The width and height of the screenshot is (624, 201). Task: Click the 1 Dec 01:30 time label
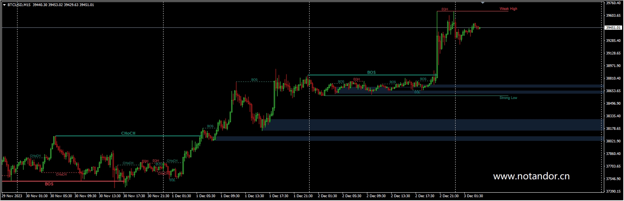(181, 196)
